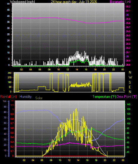Click hour 14 on wind graph axis
Image resolution: width=138 pixels, height=164 pixels.
pyautogui.click(x=77, y=69)
